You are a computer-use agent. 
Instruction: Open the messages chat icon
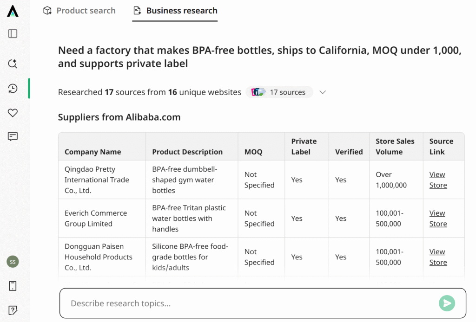coord(13,136)
